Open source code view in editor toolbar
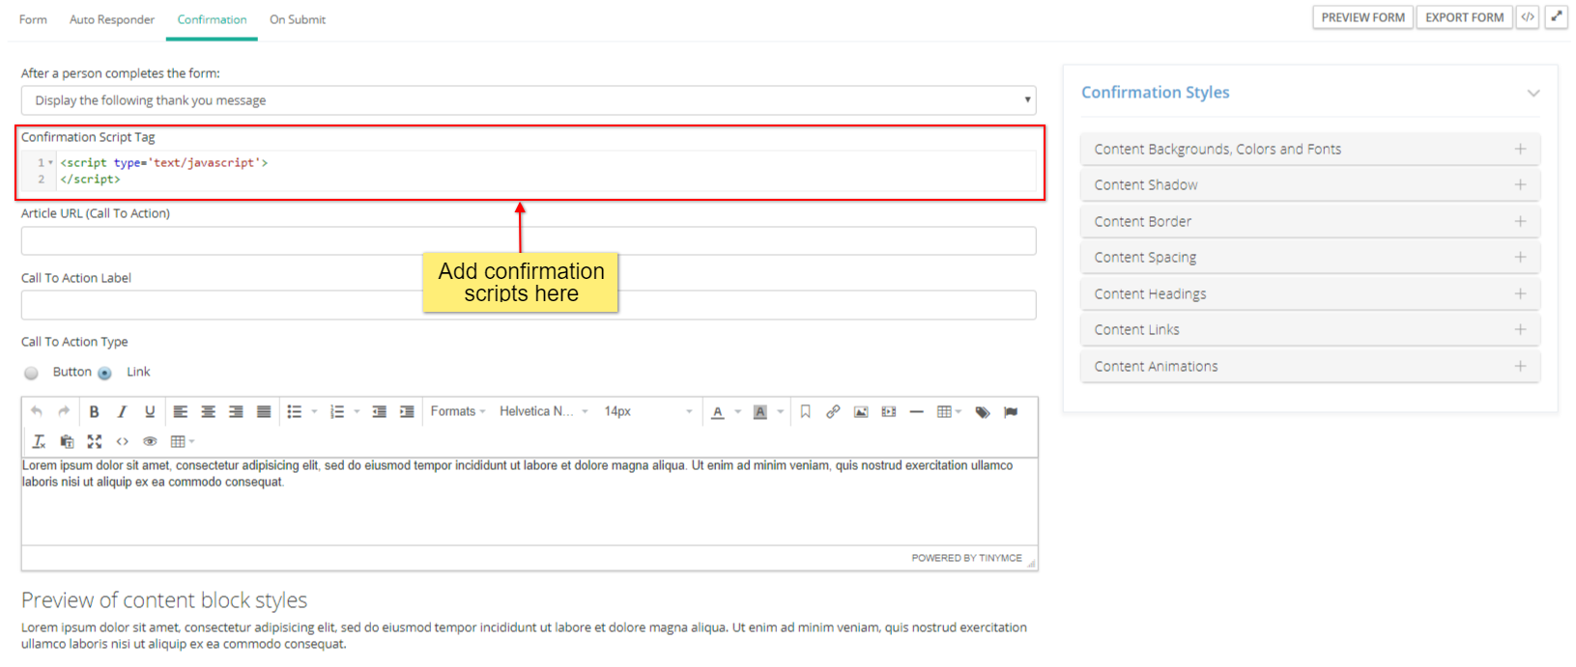This screenshot has height=667, width=1576. point(123,441)
